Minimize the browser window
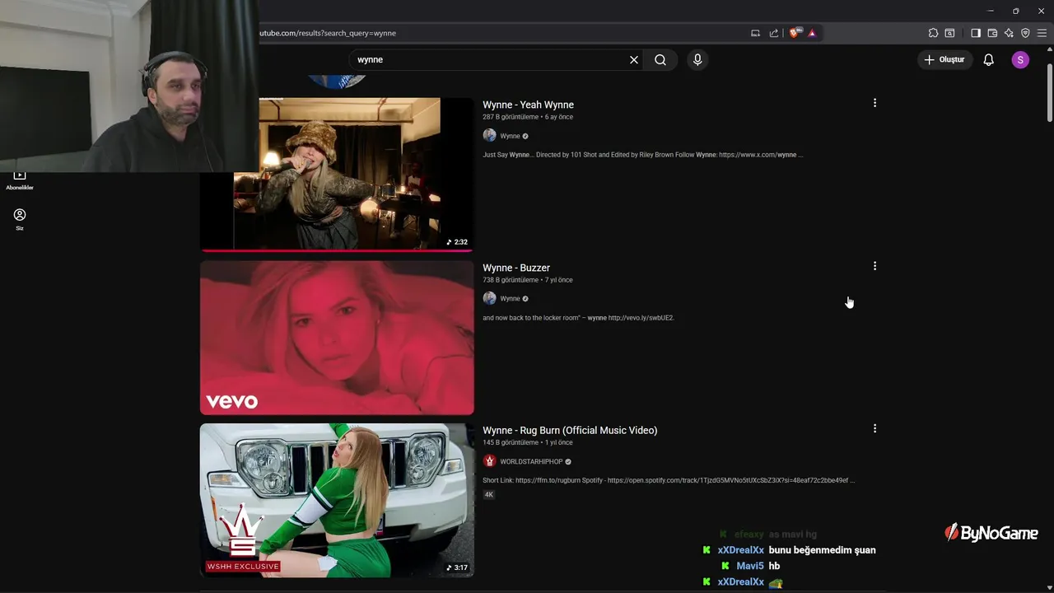 click(x=991, y=11)
